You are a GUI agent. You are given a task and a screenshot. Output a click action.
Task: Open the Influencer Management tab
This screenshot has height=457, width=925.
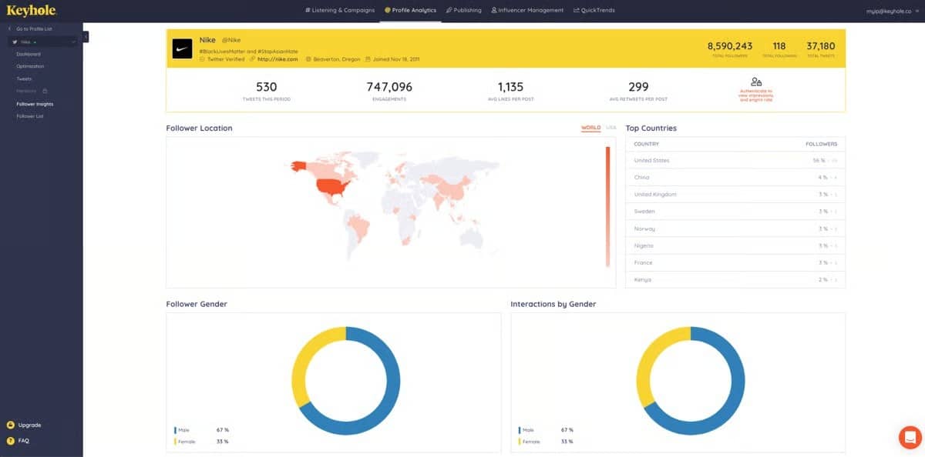pyautogui.click(x=527, y=10)
